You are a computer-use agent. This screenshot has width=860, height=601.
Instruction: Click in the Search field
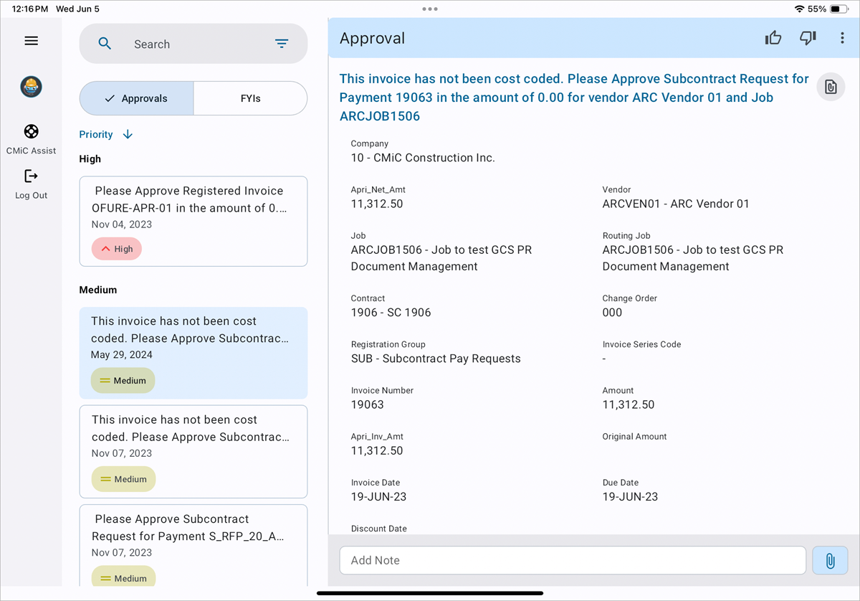point(193,44)
